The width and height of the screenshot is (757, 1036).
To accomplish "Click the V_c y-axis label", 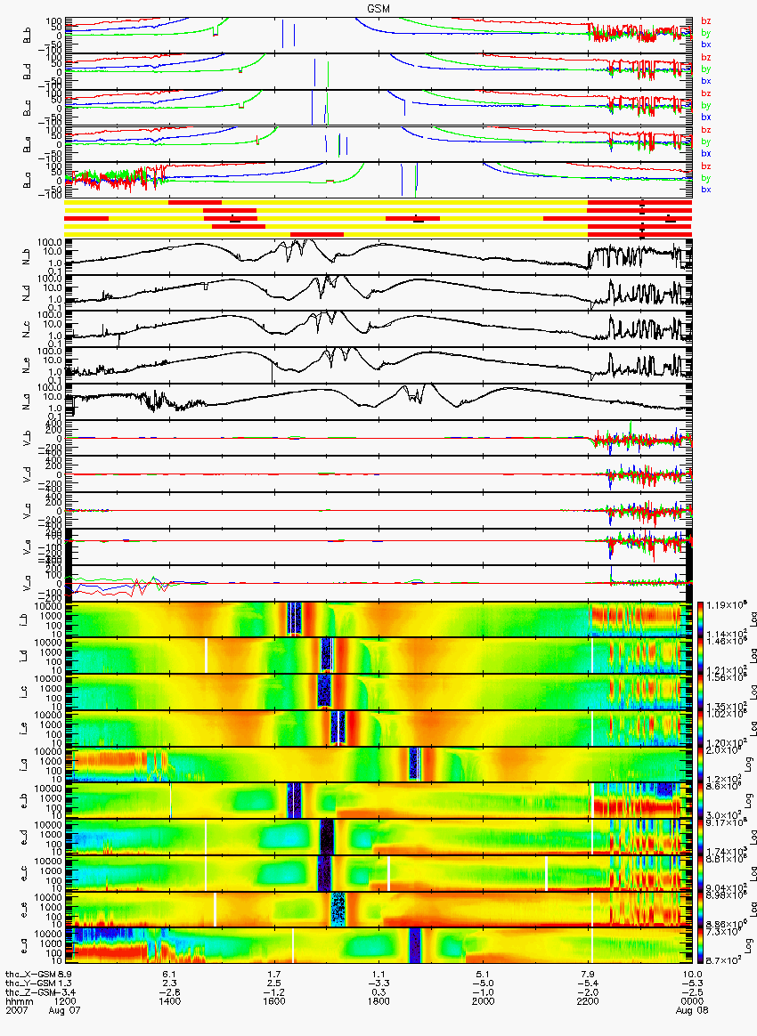I will coord(27,511).
